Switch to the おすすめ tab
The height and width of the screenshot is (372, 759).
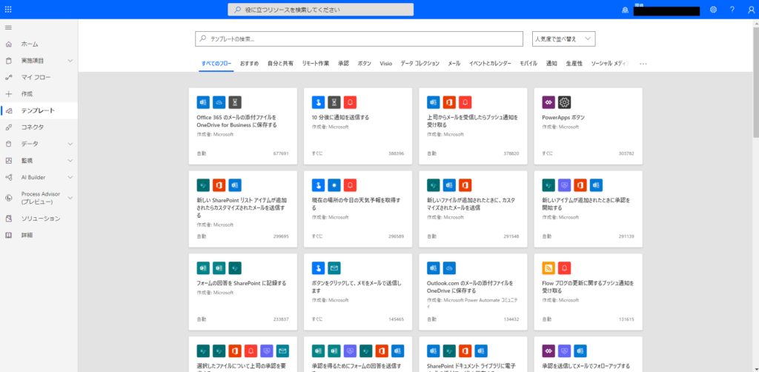pos(249,64)
